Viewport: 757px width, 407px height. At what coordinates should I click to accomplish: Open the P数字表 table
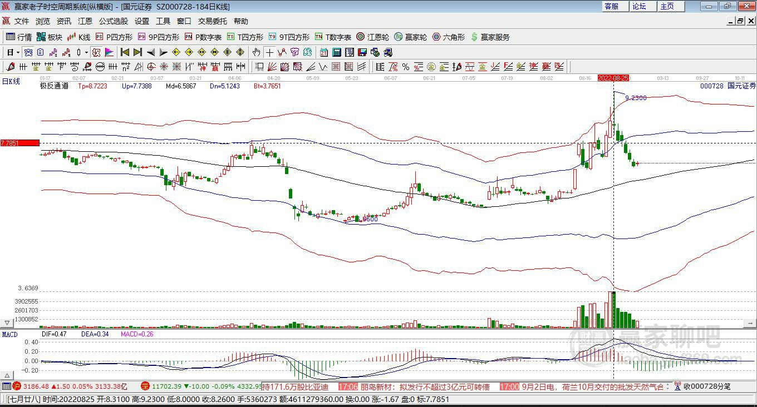[203, 37]
